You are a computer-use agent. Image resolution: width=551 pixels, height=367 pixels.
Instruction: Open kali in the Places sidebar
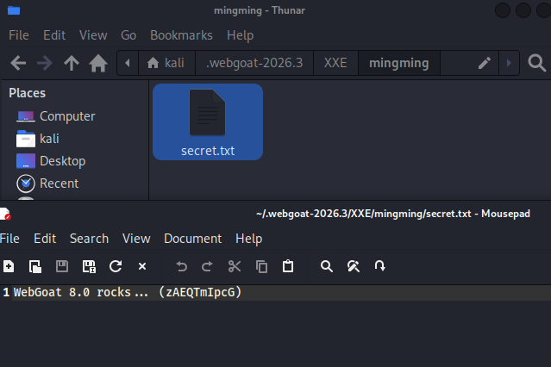point(38,139)
